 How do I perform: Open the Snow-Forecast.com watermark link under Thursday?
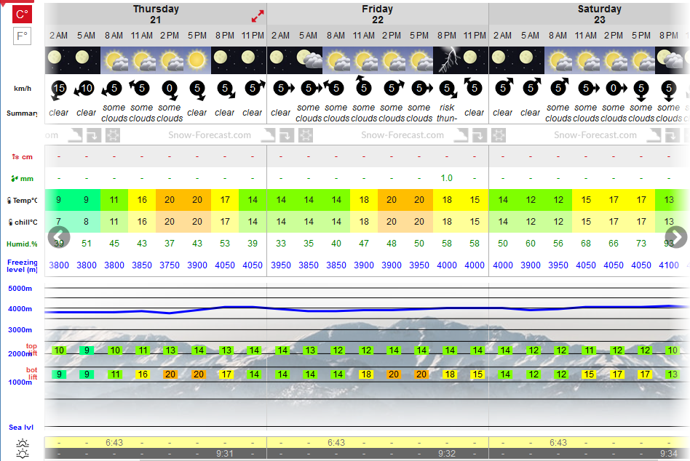tap(210, 135)
